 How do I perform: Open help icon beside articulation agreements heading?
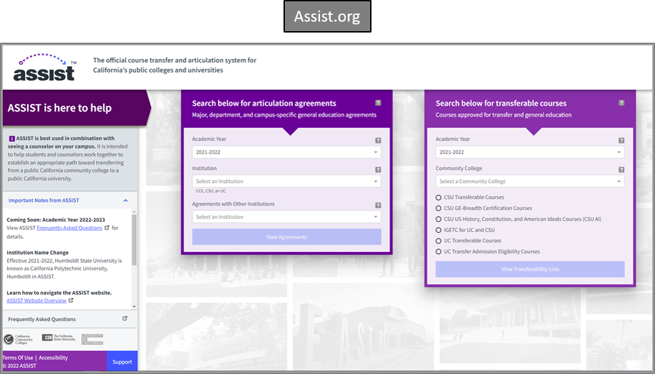(x=378, y=103)
